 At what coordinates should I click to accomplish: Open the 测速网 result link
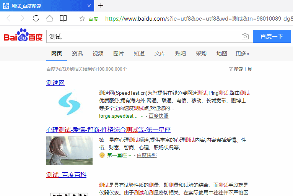click(x=55, y=83)
